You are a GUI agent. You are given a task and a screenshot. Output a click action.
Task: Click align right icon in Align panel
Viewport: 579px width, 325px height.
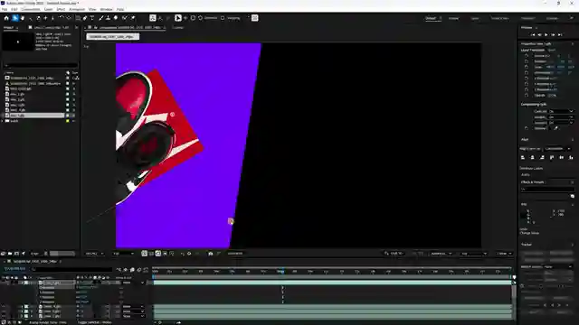coord(542,157)
